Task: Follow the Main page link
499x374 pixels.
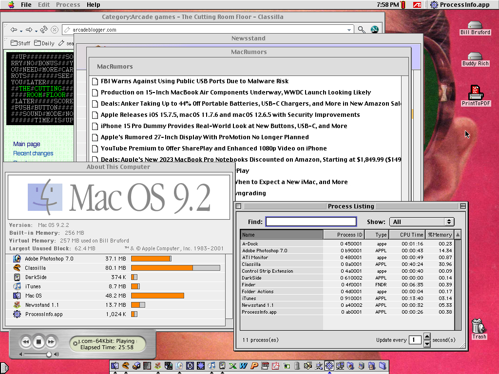Action: 27,144
